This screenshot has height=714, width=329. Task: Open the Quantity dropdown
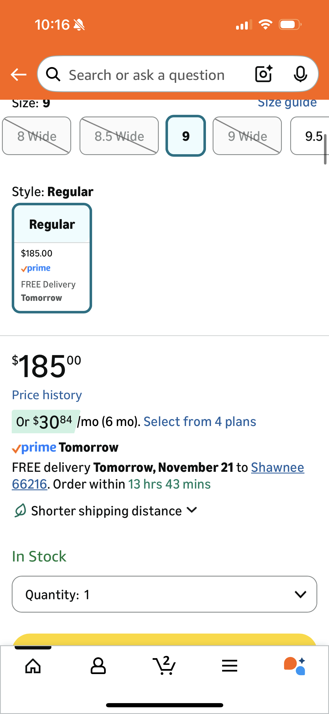tap(164, 594)
